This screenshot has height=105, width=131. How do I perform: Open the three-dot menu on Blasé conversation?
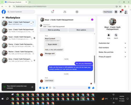pos(31,23)
